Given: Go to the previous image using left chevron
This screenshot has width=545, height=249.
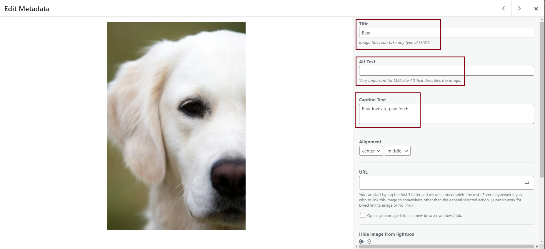Looking at the screenshot, I should coord(503,9).
